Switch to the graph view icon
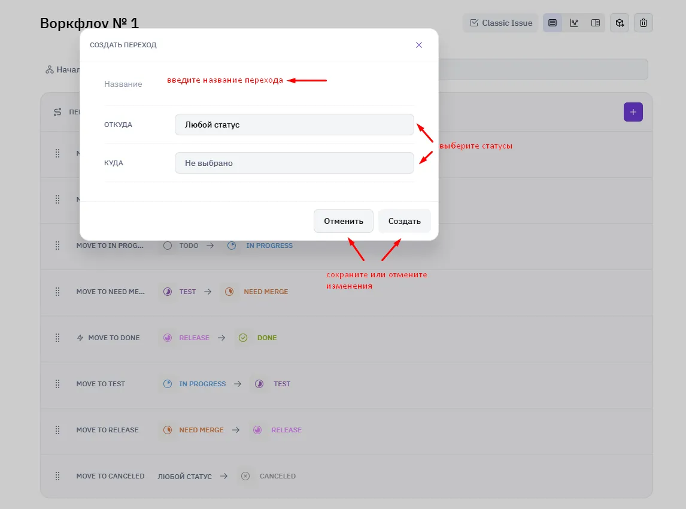This screenshot has height=509, width=686. pyautogui.click(x=574, y=23)
